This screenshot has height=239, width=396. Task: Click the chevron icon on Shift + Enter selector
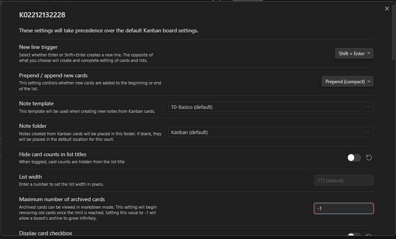369,53
